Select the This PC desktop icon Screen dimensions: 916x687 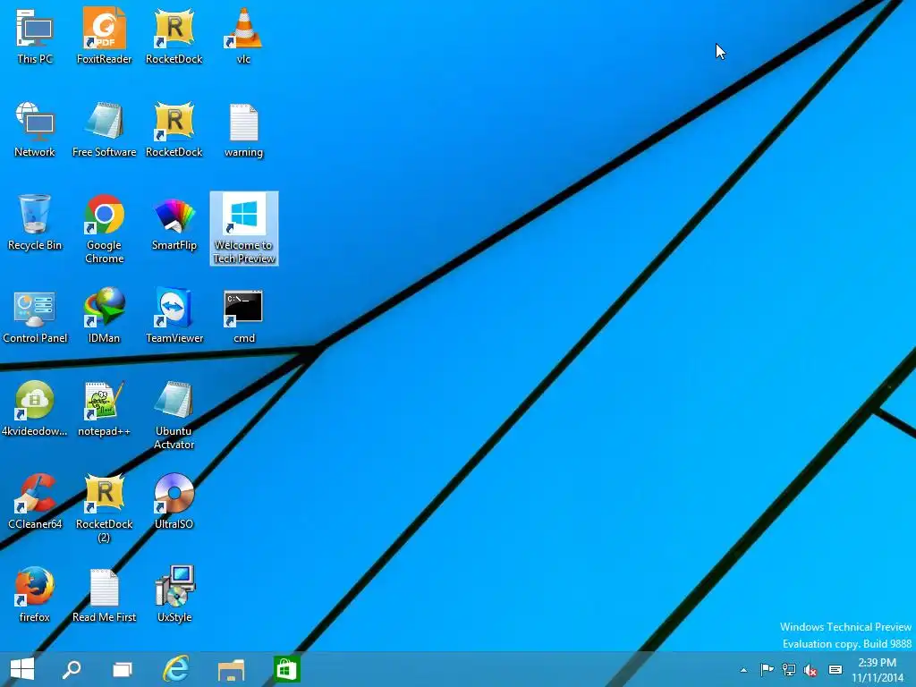pyautogui.click(x=35, y=36)
